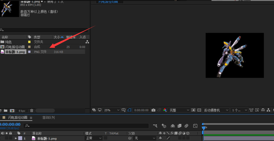Click the trash icon in Project panel
The image size is (274, 141).
click(32, 110)
